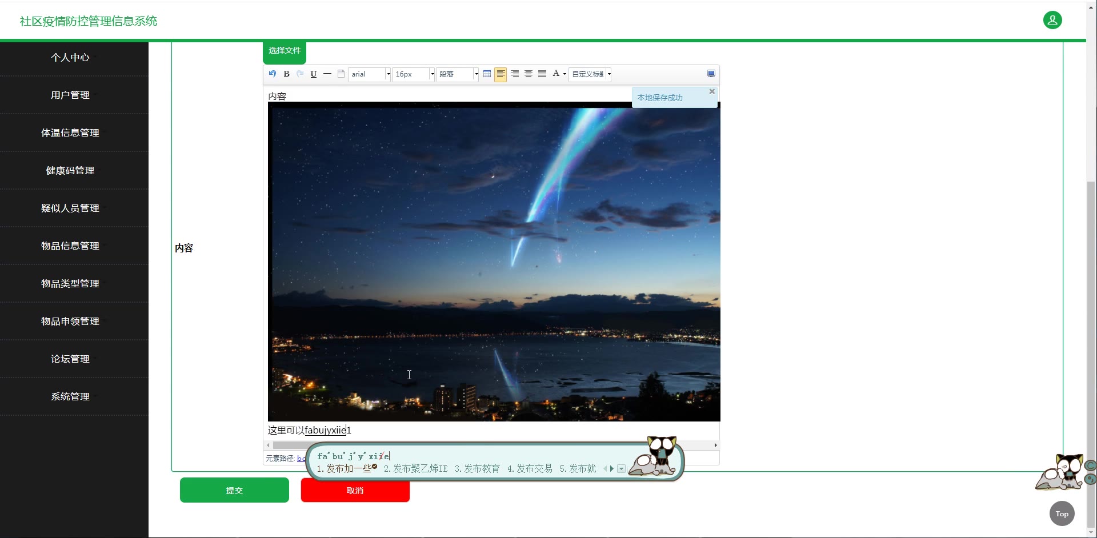
Task: Click the blank document toolbar icon
Action: [341, 74]
